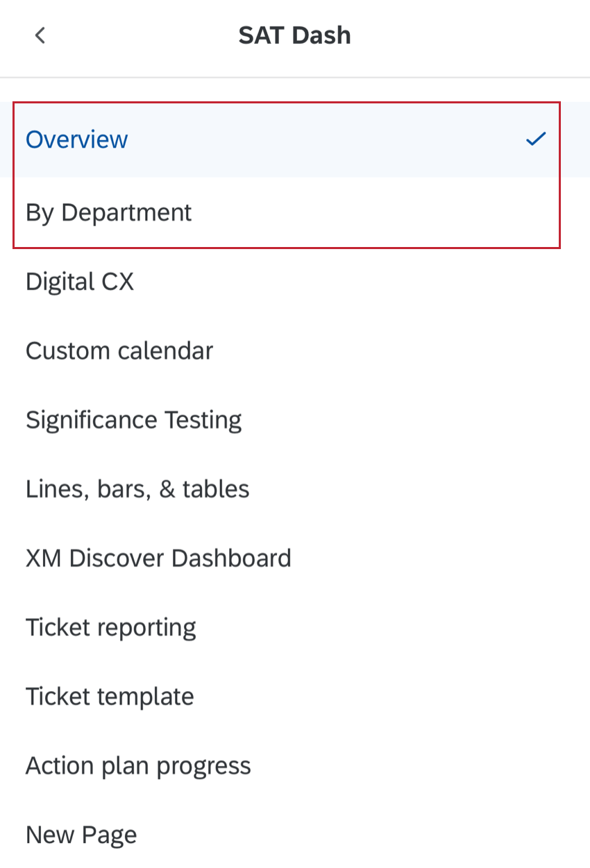This screenshot has width=590, height=868.
Task: Open Digital CX from the page selector
Action: (79, 281)
